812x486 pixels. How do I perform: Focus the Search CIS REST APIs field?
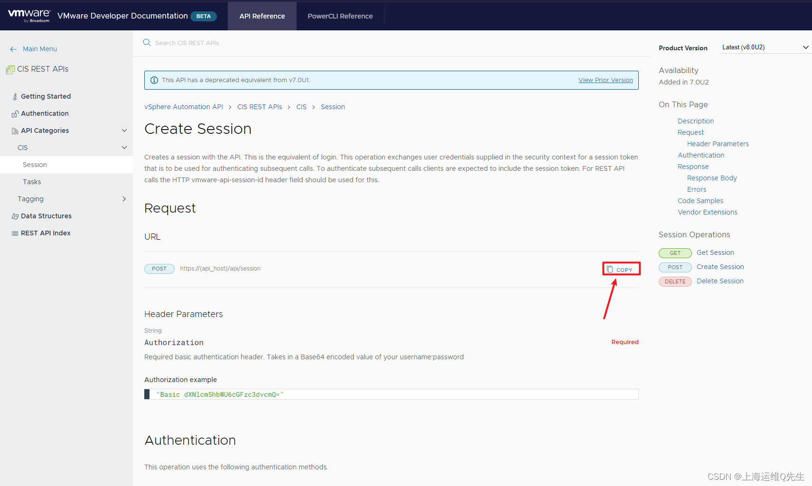396,43
